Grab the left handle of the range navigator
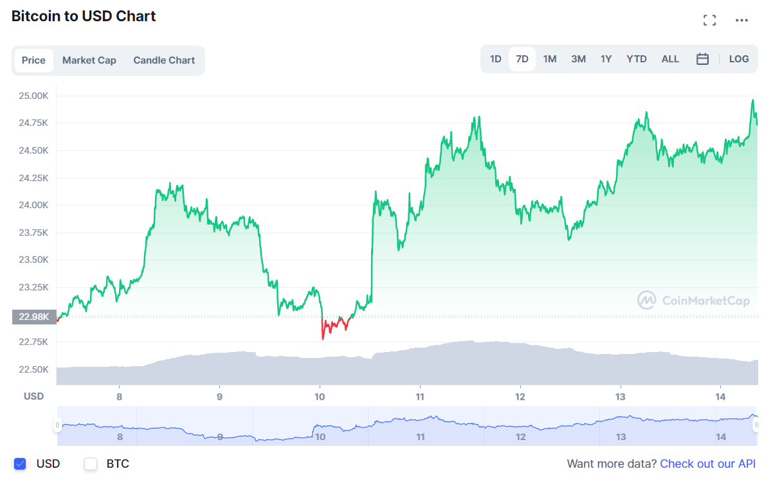 coord(59,425)
